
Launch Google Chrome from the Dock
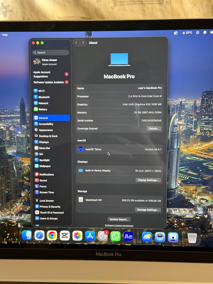point(52,236)
